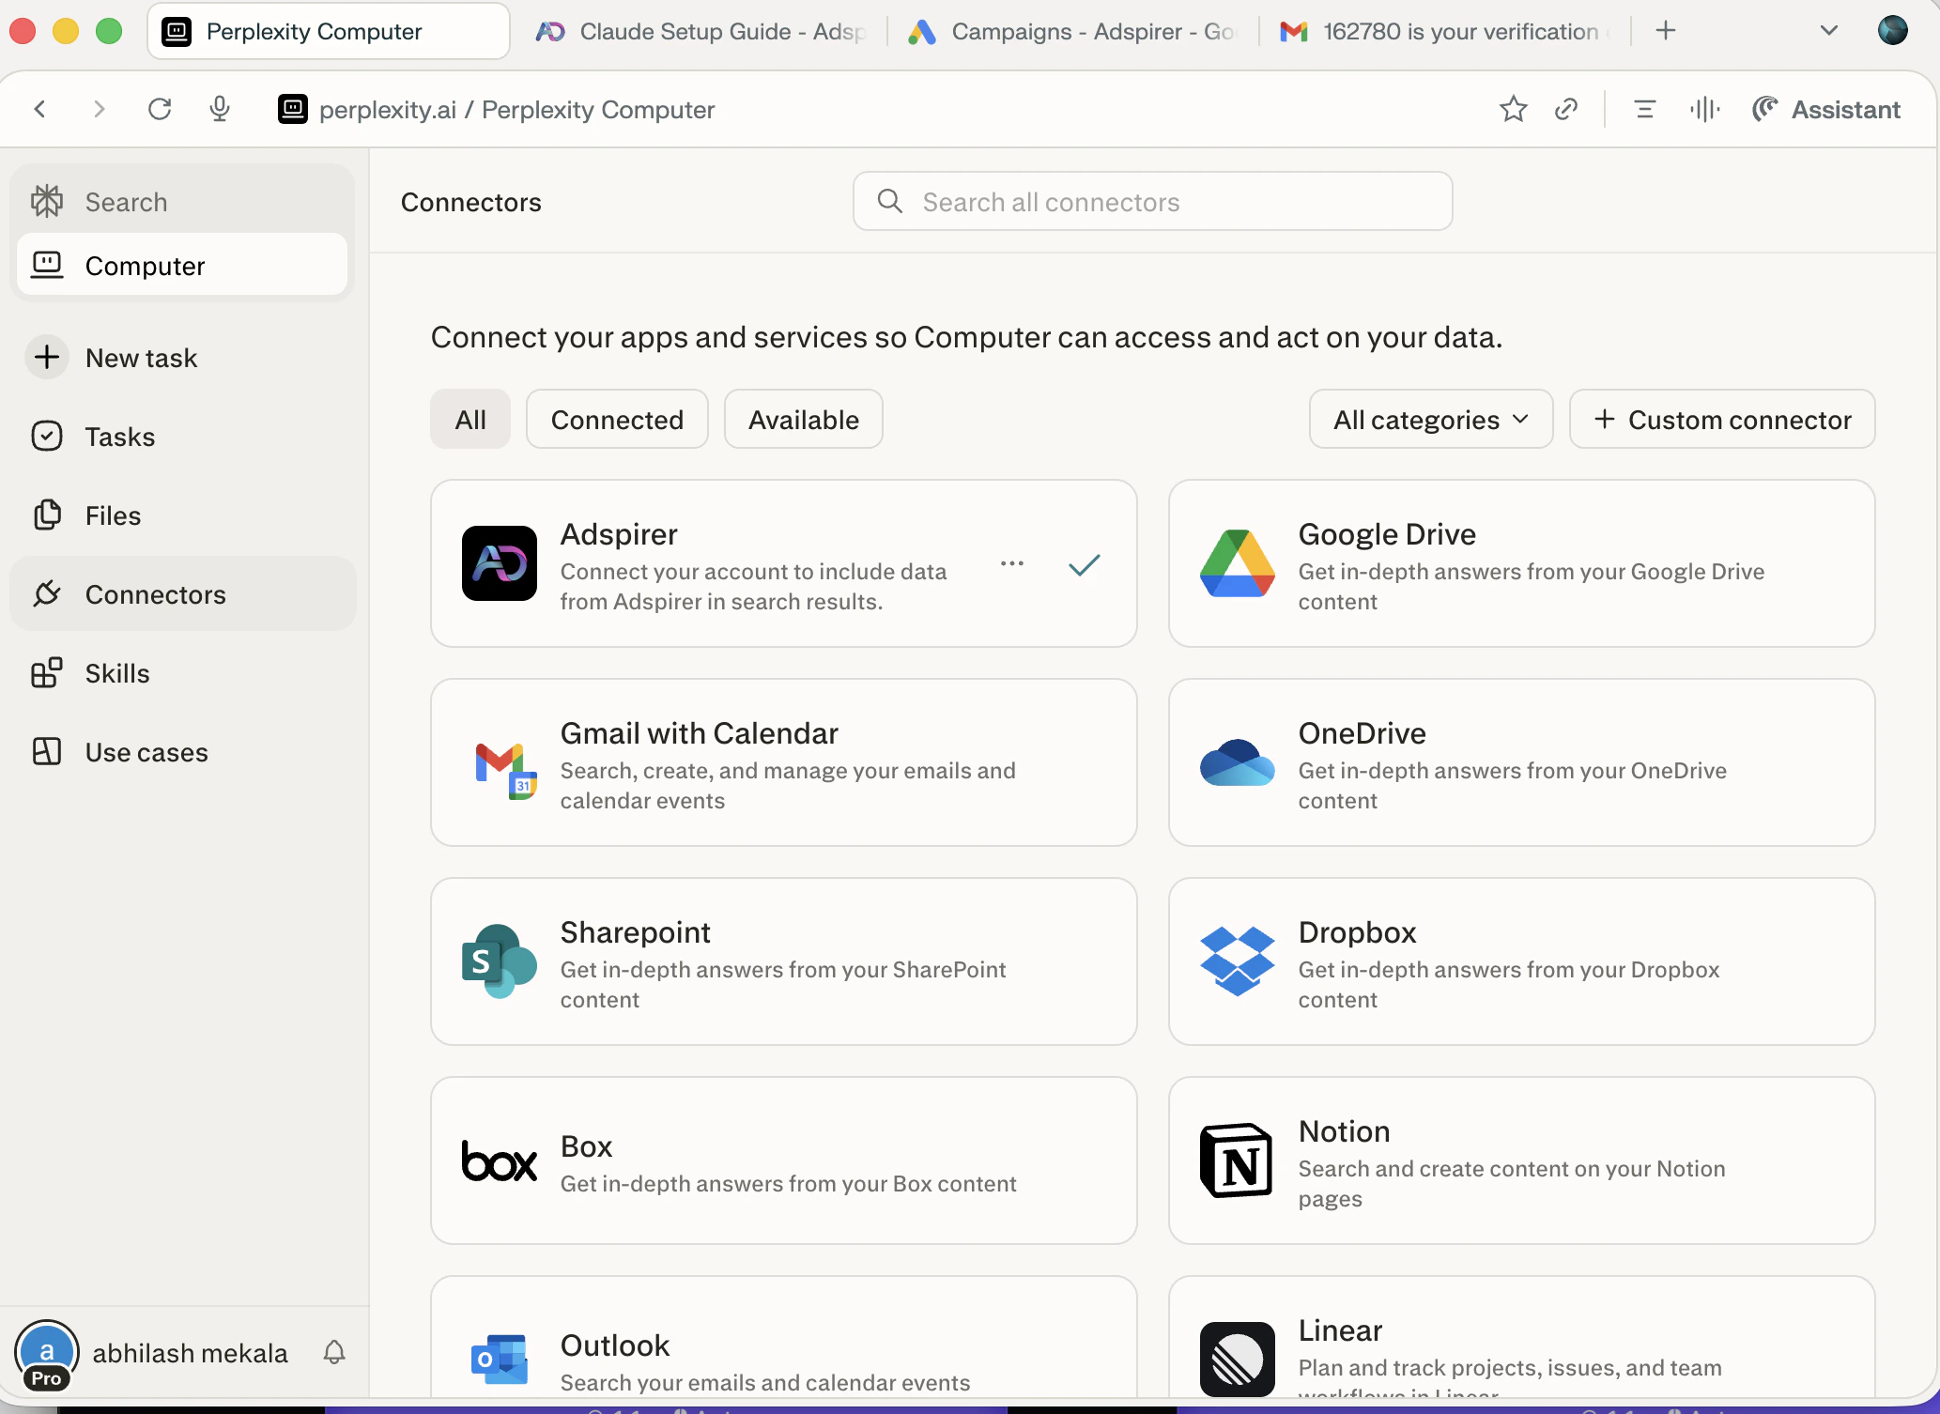Open the All categories dropdown
The height and width of the screenshot is (1414, 1940).
pos(1429,419)
